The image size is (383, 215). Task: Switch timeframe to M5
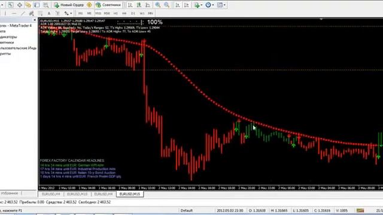coord(89,13)
